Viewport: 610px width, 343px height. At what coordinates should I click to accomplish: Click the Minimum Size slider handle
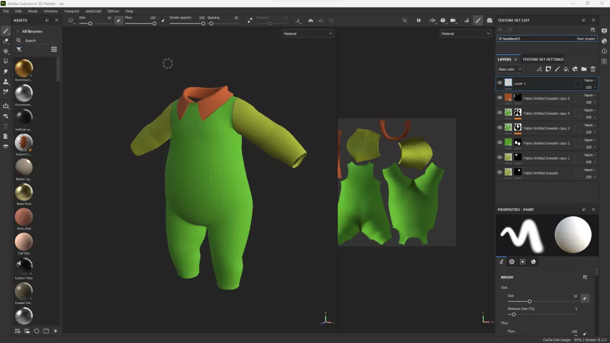coord(513,315)
